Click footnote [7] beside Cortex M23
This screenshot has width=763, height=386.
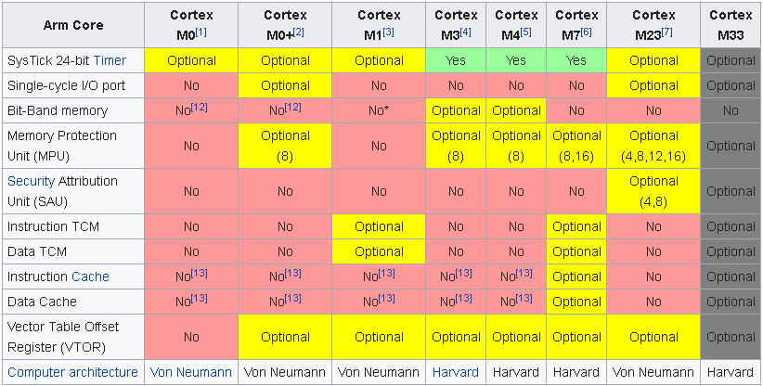(666, 32)
